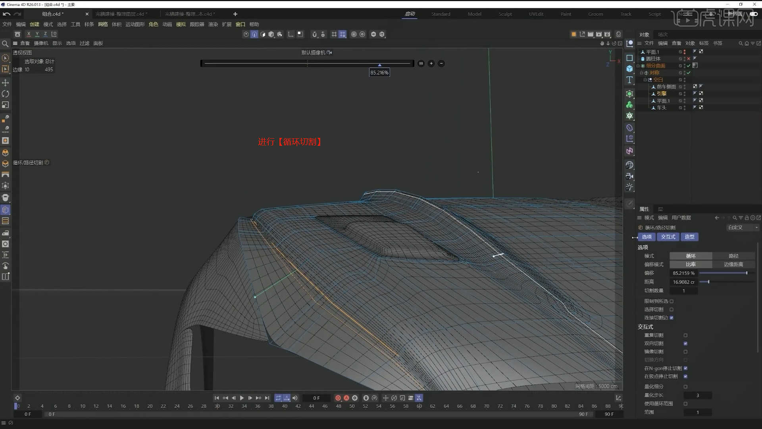
Task: Click the 选项 attribute tab button
Action: (x=647, y=237)
